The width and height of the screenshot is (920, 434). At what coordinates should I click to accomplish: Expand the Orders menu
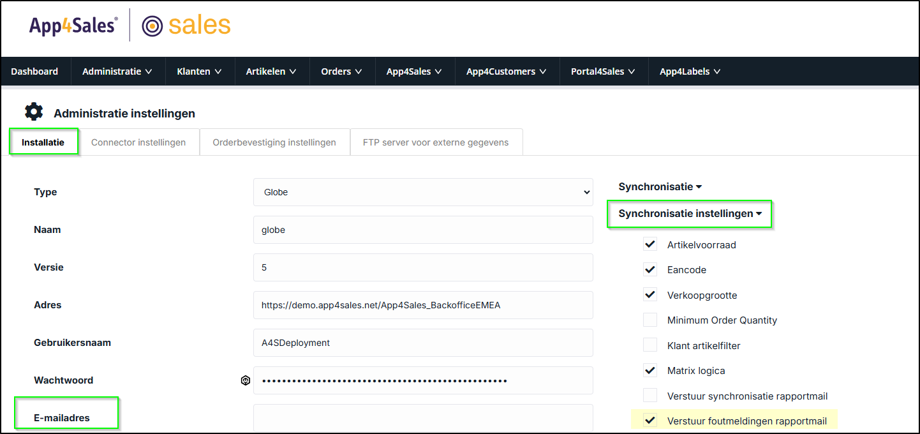click(342, 71)
